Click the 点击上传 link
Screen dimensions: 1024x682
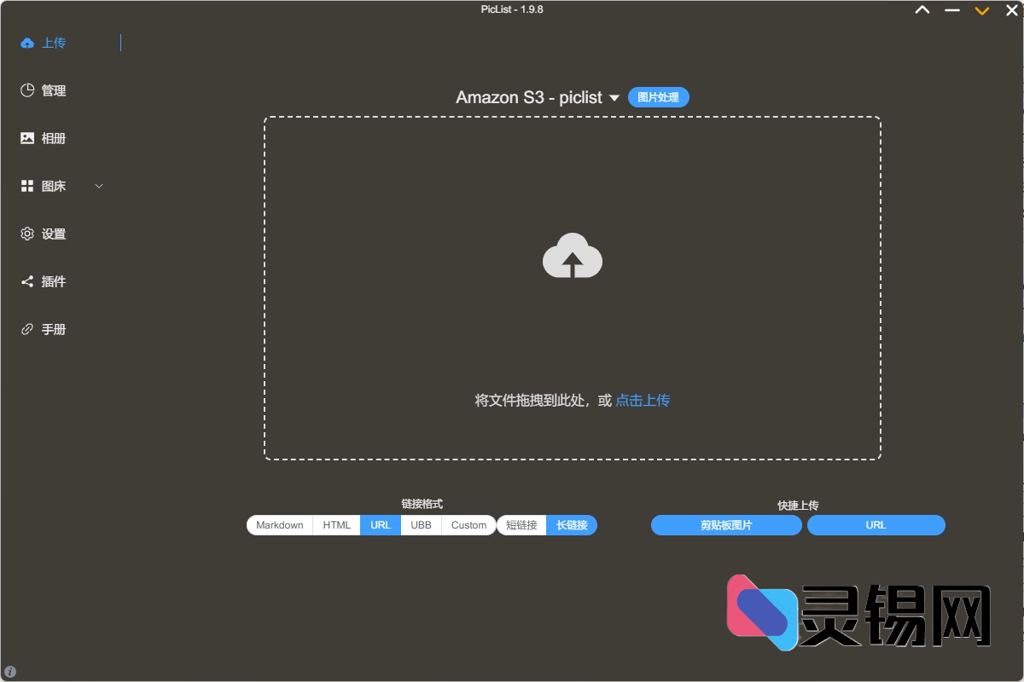[643, 400]
